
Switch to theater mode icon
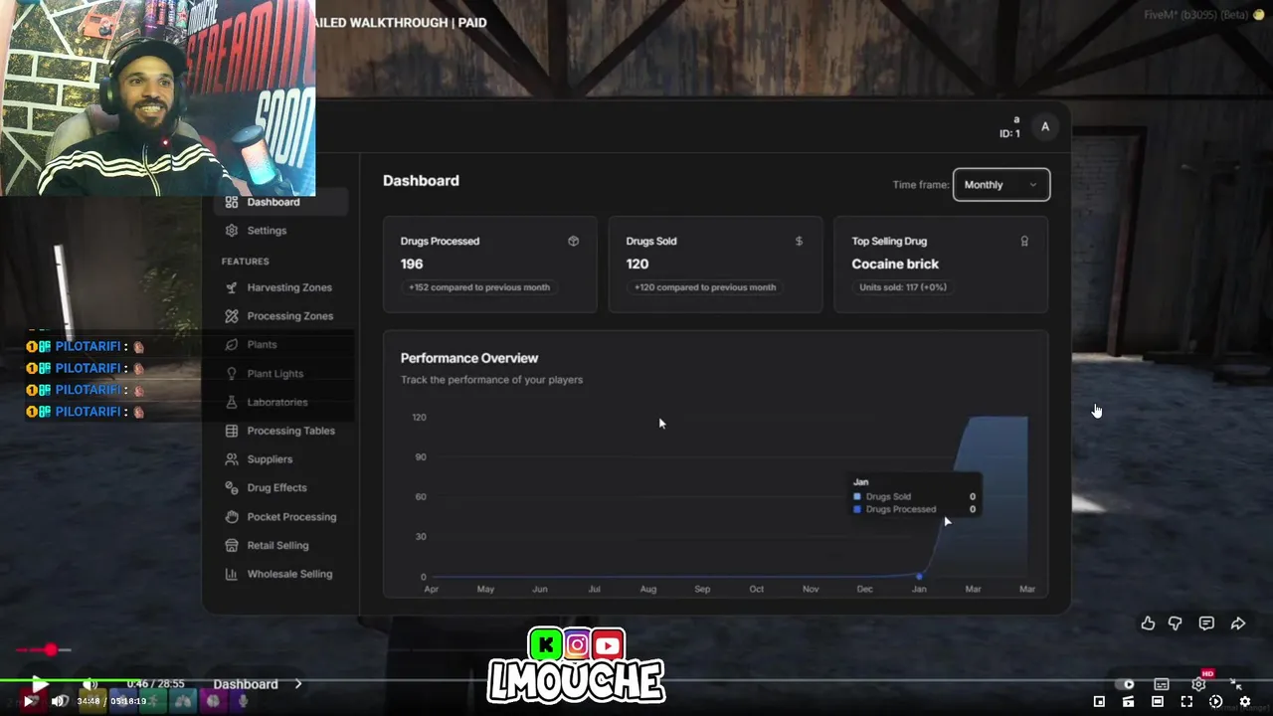pos(1158,702)
